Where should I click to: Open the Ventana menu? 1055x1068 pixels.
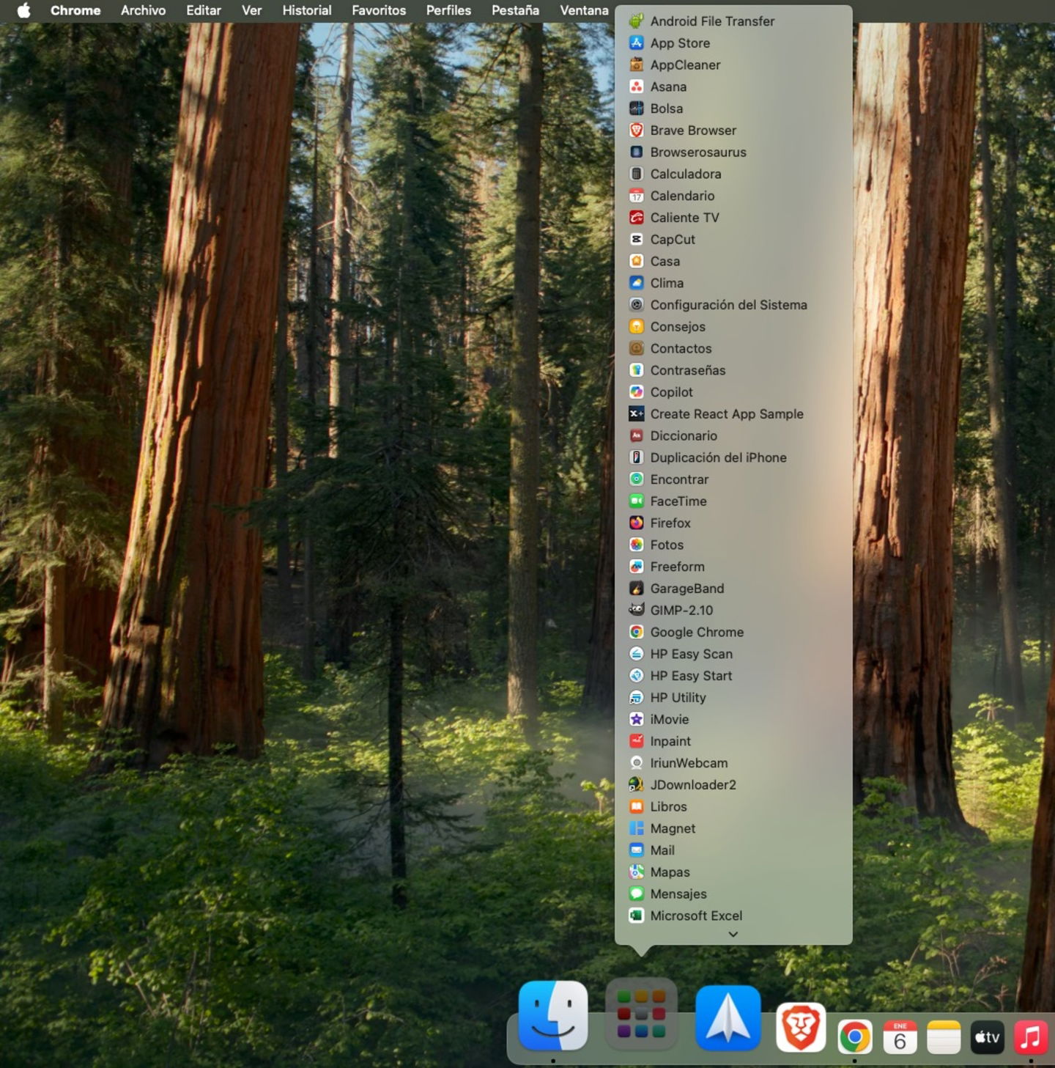584,10
